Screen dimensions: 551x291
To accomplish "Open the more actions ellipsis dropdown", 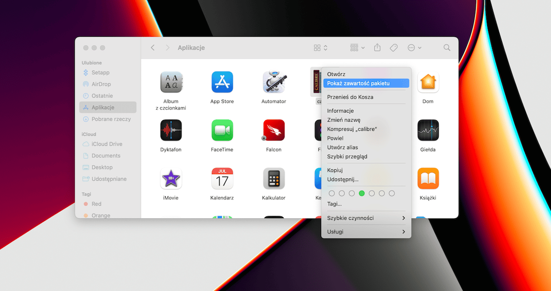I will point(415,48).
